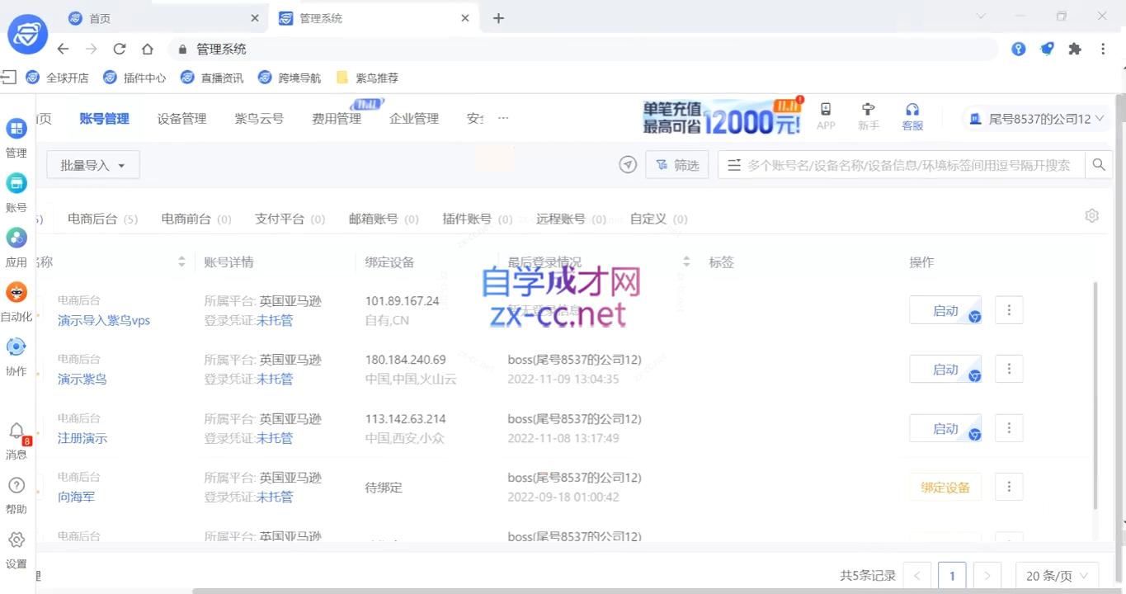
Task: Open 客服 customer service headset
Action: click(912, 109)
